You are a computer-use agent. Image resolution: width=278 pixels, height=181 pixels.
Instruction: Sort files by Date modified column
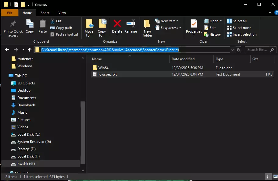coord(183,59)
